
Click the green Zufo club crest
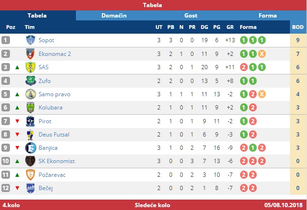point(30,81)
